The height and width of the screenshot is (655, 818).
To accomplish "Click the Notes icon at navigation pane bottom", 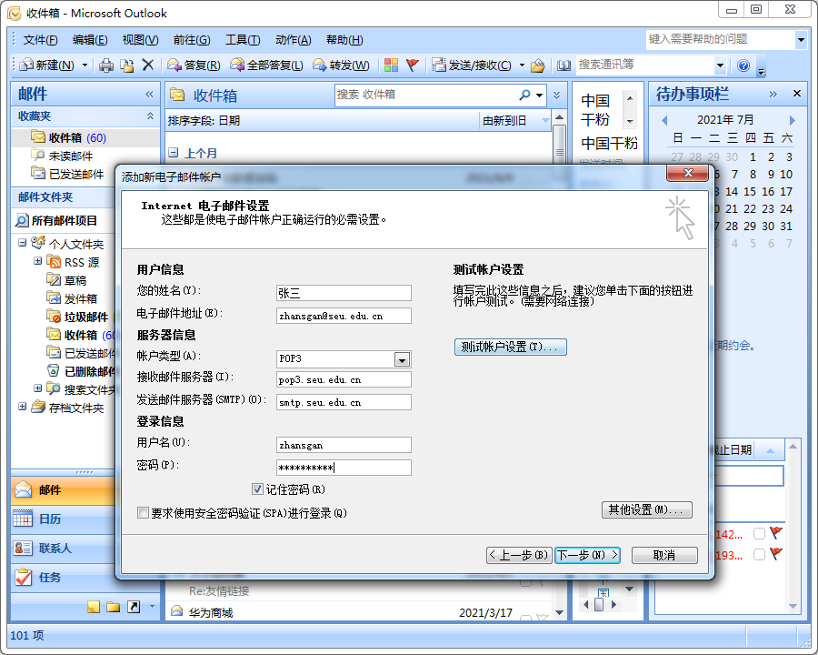I will 94,607.
